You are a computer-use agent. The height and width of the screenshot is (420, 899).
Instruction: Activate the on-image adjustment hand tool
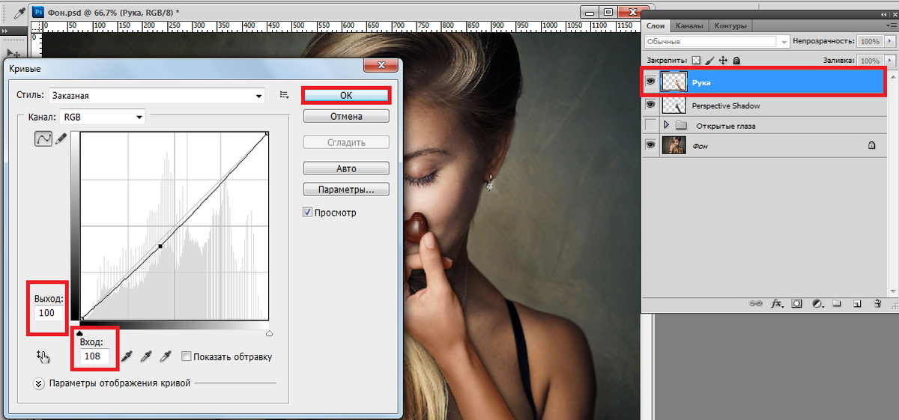(x=43, y=357)
